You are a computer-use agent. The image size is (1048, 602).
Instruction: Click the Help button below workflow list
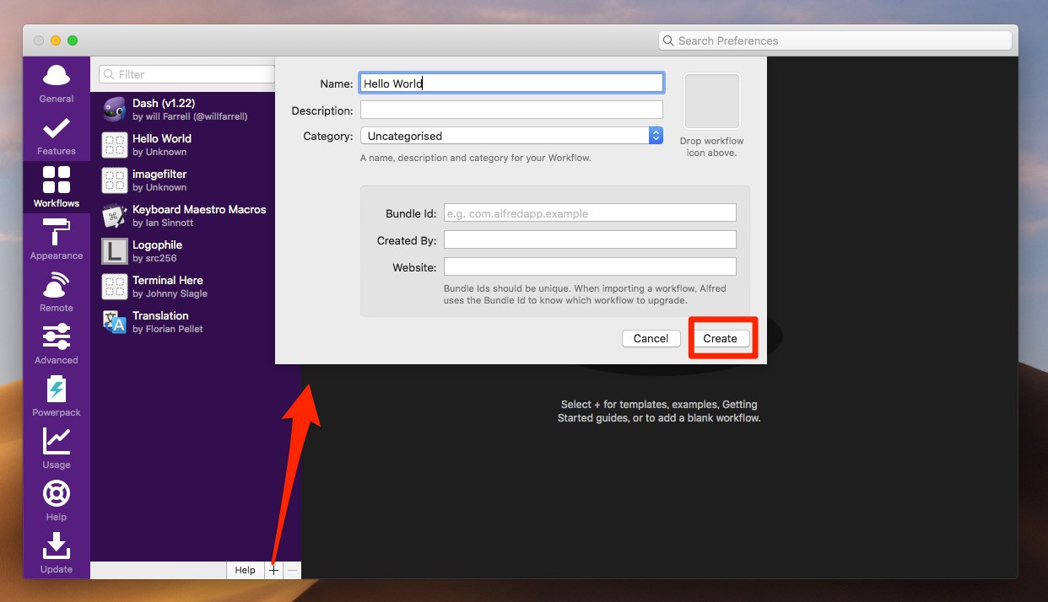246,570
